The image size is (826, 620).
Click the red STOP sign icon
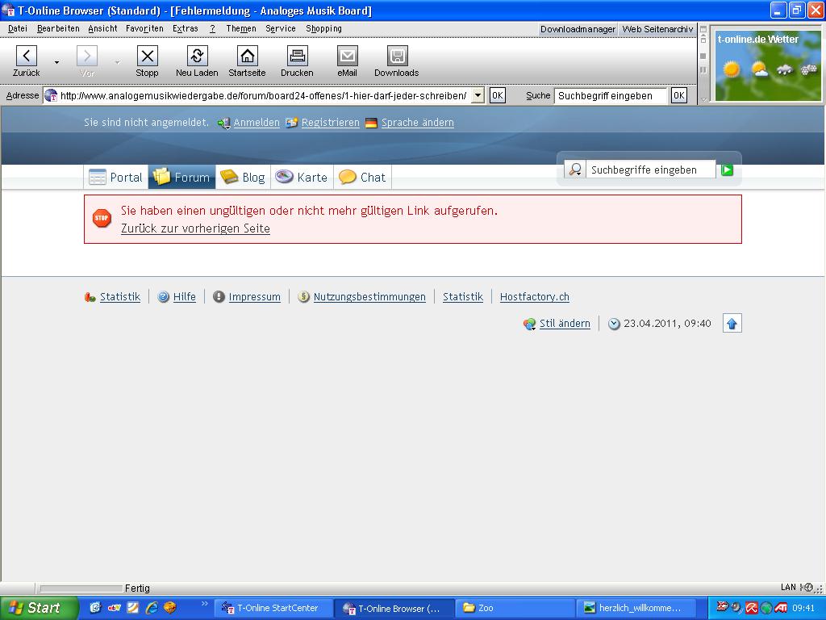tap(102, 218)
